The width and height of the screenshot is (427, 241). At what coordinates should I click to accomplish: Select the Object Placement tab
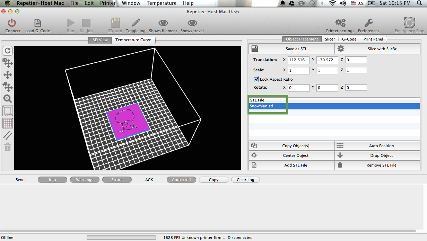tap(302, 39)
